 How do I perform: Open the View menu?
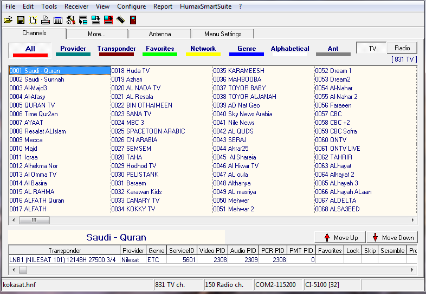tap(102, 6)
